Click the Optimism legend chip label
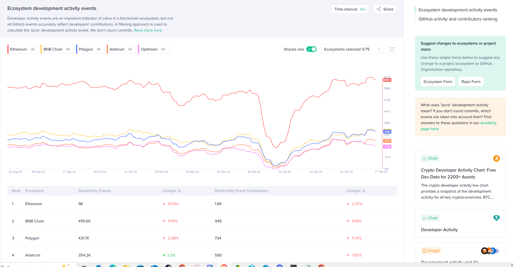This screenshot has width=513, height=267. tap(149, 49)
